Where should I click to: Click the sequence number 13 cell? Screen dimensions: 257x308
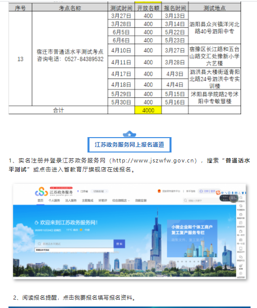[20, 59]
